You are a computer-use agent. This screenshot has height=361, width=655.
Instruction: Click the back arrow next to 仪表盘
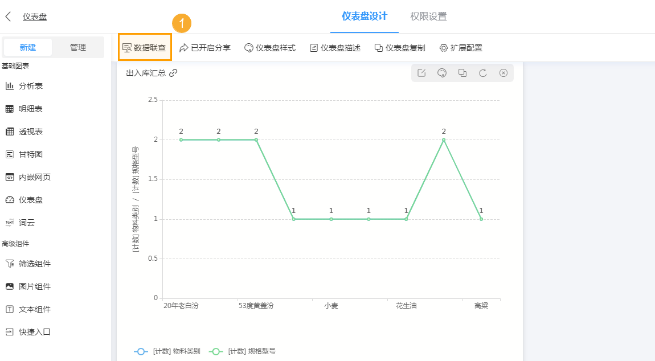pyautogui.click(x=8, y=17)
